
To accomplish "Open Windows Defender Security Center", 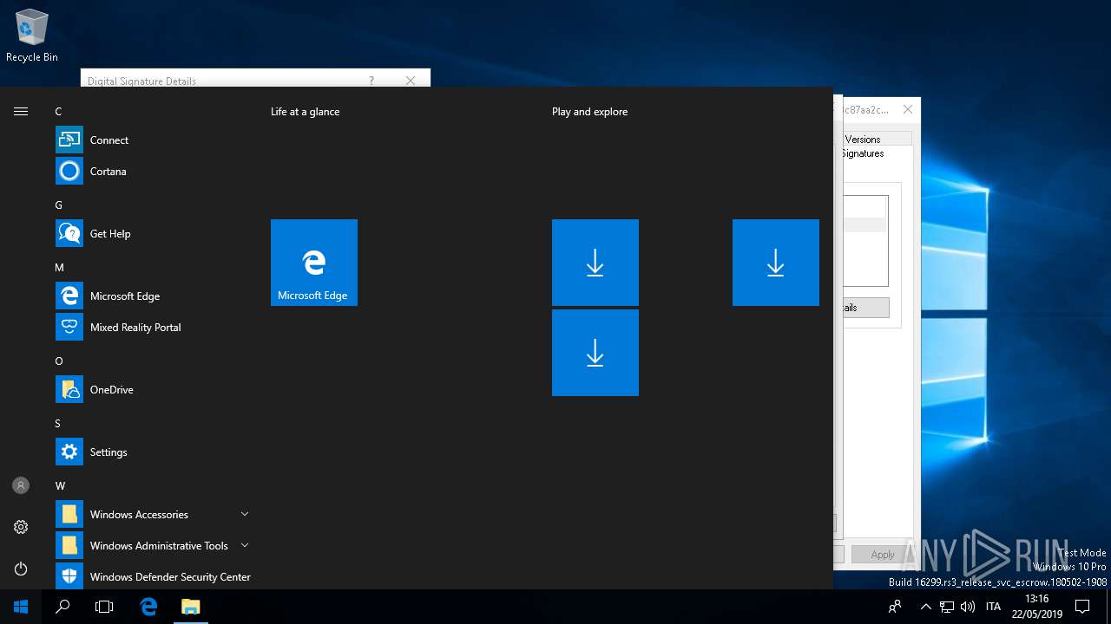I will (x=153, y=577).
